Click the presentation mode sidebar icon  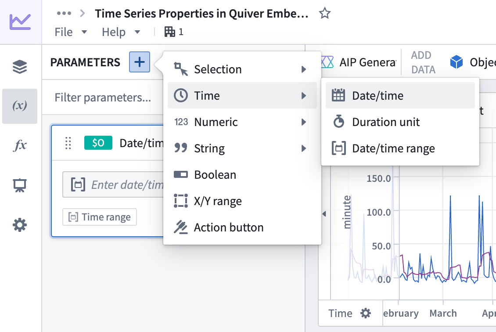(20, 185)
